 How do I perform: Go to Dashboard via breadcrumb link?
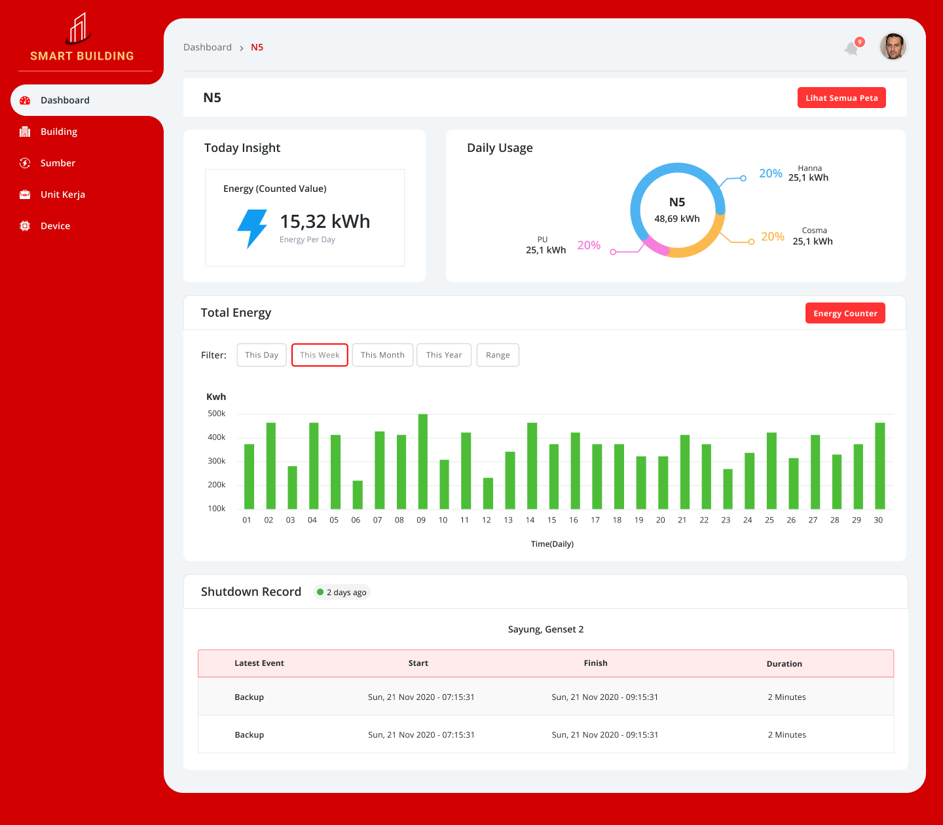tap(208, 47)
